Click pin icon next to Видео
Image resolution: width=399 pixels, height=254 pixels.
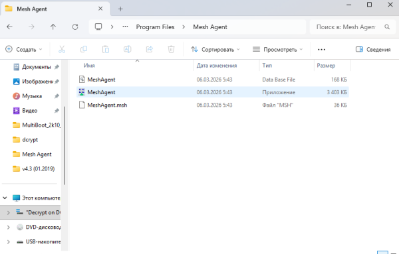click(57, 111)
